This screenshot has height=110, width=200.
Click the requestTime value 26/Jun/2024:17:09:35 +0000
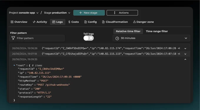coord(61,77)
